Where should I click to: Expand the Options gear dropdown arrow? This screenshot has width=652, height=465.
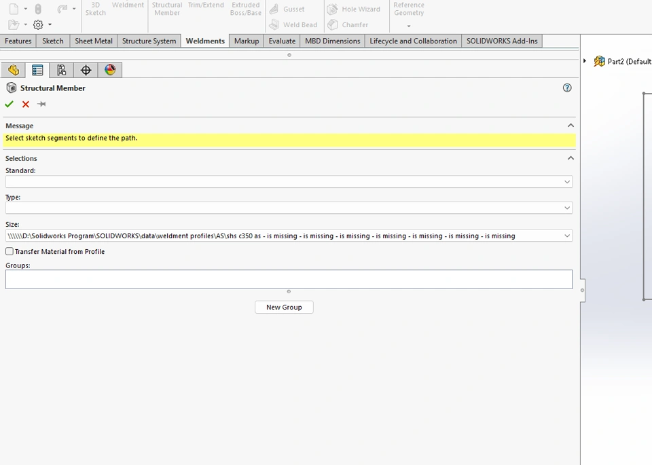50,24
